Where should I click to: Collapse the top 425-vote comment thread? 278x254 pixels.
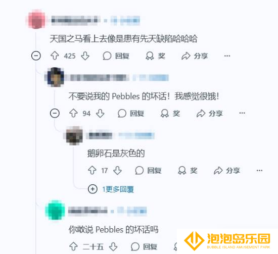pos(36,56)
